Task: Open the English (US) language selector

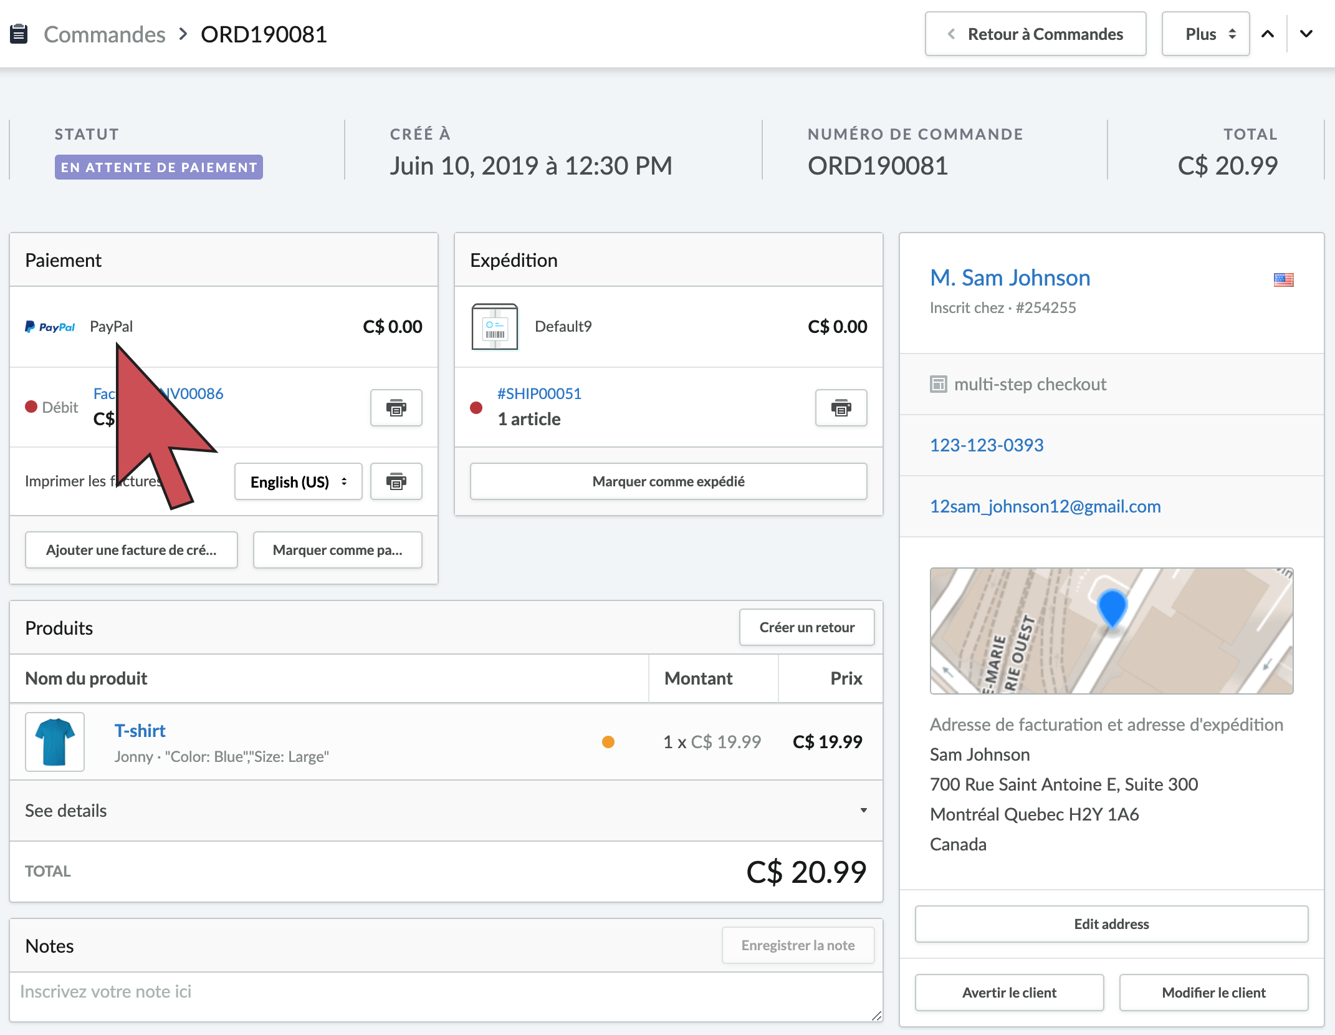Action: pos(298,481)
